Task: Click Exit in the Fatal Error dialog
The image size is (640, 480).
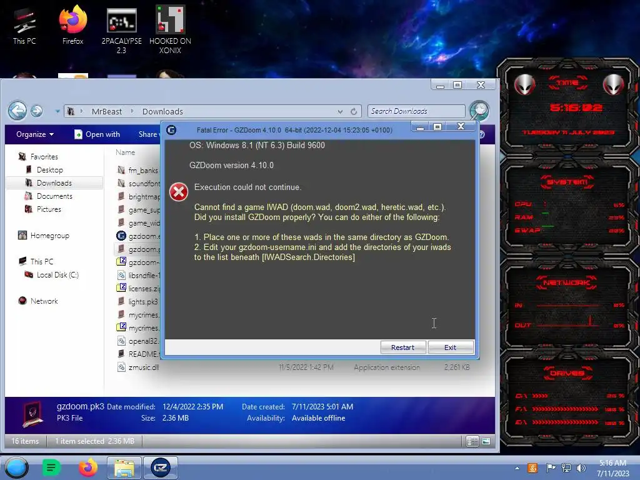Action: tap(450, 347)
